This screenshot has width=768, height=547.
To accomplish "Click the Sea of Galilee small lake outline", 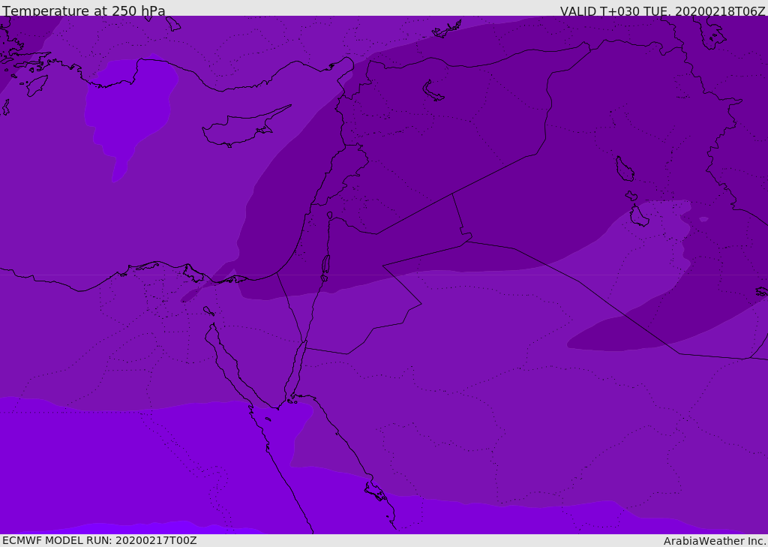I will tap(329, 215).
